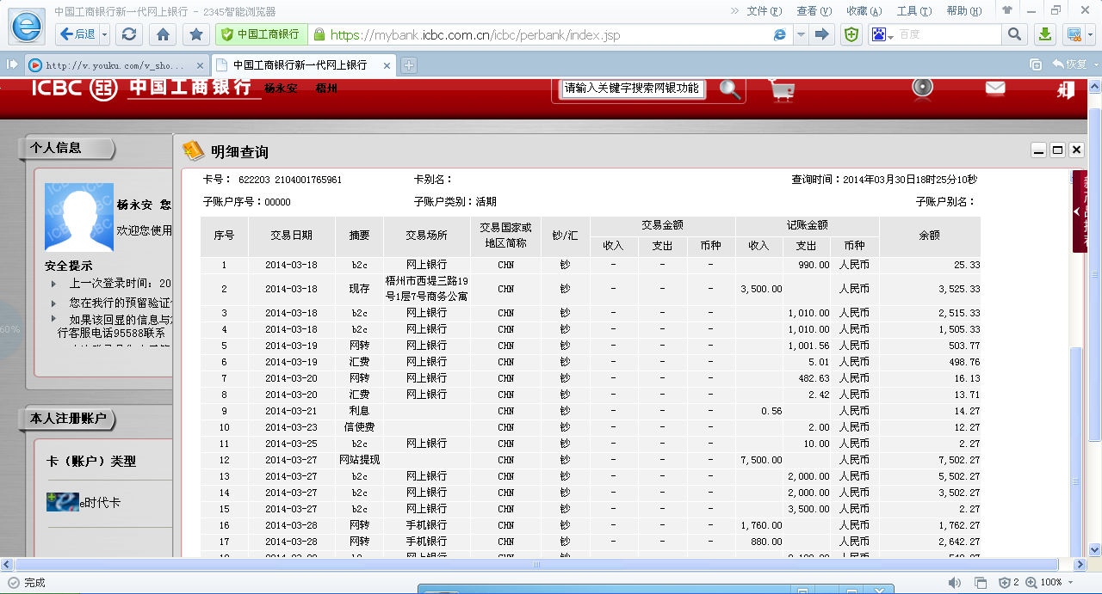The height and width of the screenshot is (594, 1102).
Task: Switch to the youku video tab
Action: pos(116,65)
